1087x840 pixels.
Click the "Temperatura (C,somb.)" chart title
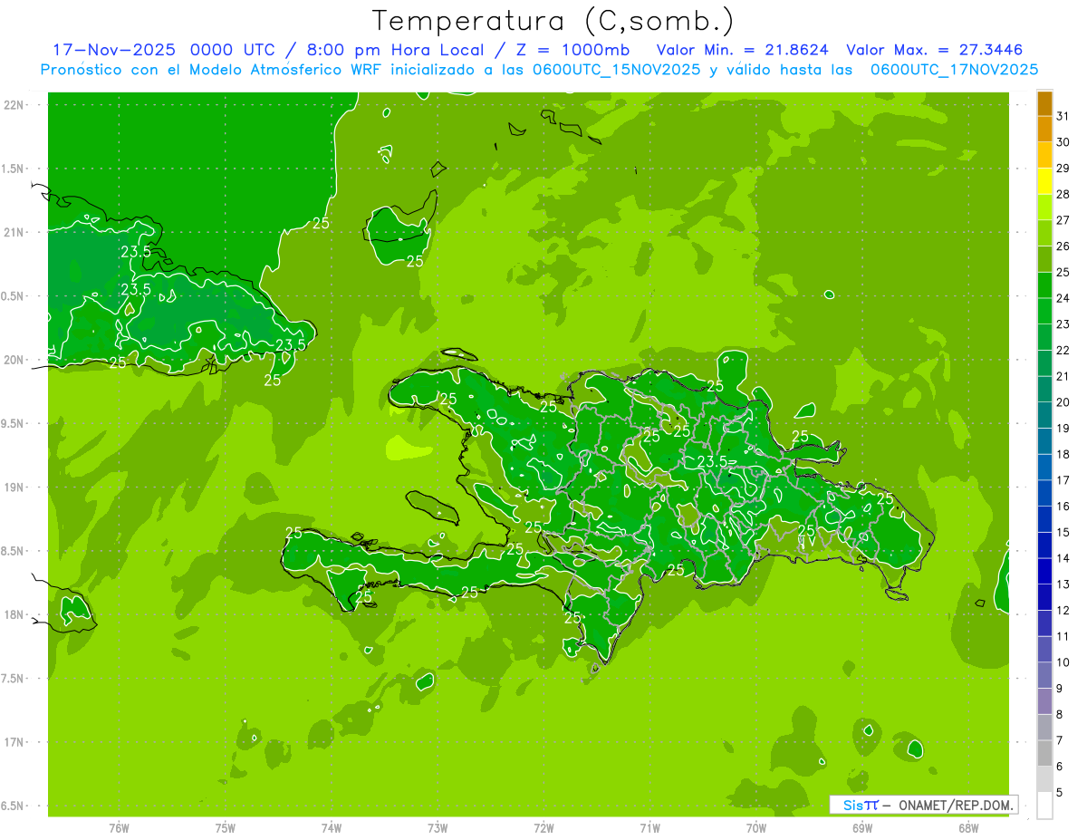coord(553,21)
